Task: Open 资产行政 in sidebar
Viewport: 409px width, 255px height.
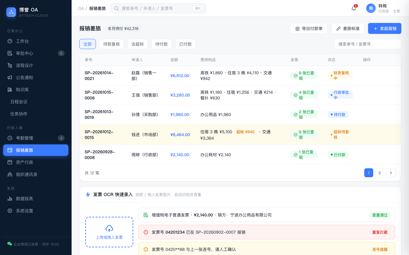Action: 36,162
